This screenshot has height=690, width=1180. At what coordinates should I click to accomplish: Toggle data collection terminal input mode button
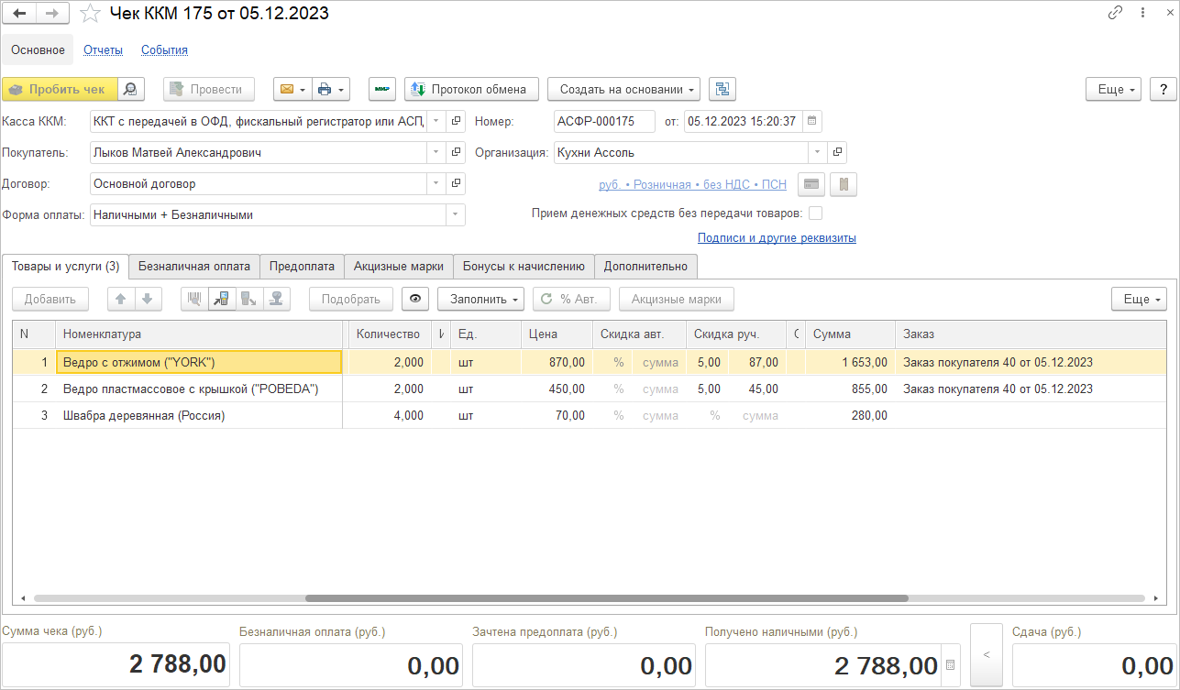pyautogui.click(x=222, y=299)
